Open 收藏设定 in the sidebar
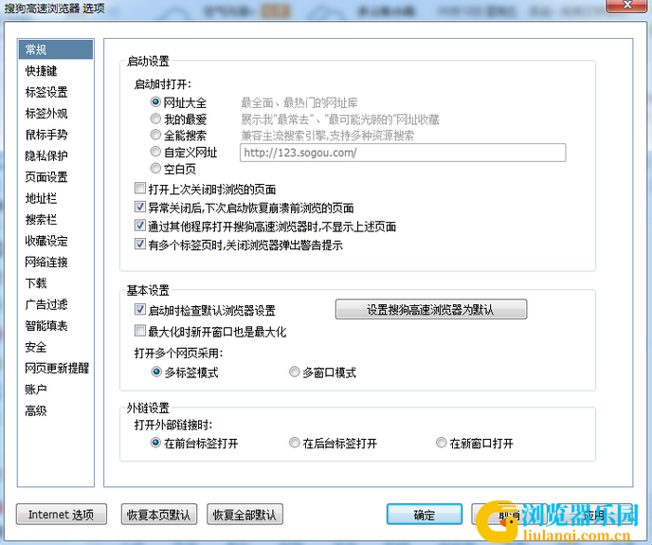 [x=46, y=241]
